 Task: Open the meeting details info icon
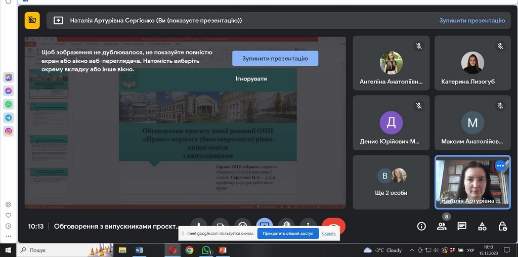[421, 226]
